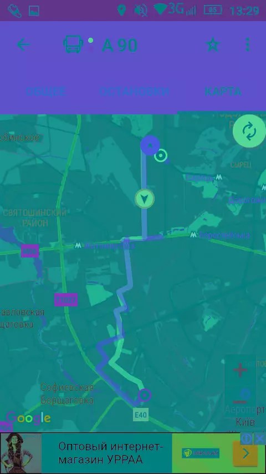This screenshot has height=474, width=266.
Task: Tap the purple ring marker at route end
Action: point(145,395)
